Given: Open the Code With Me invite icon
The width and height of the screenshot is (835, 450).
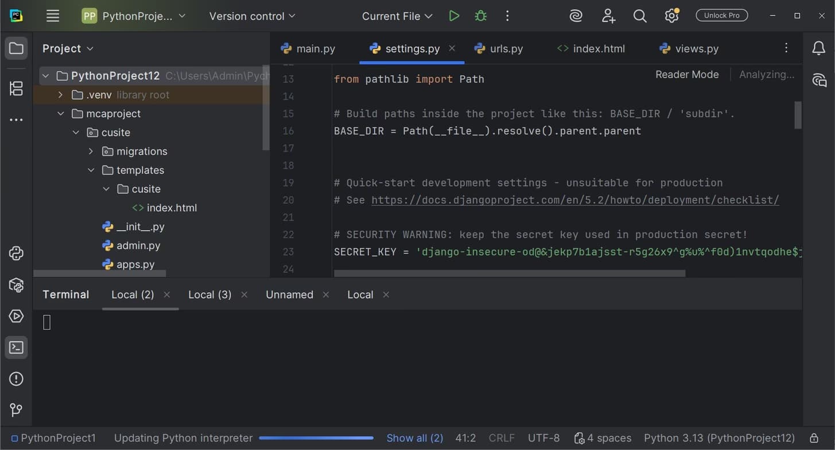Looking at the screenshot, I should click(608, 15).
